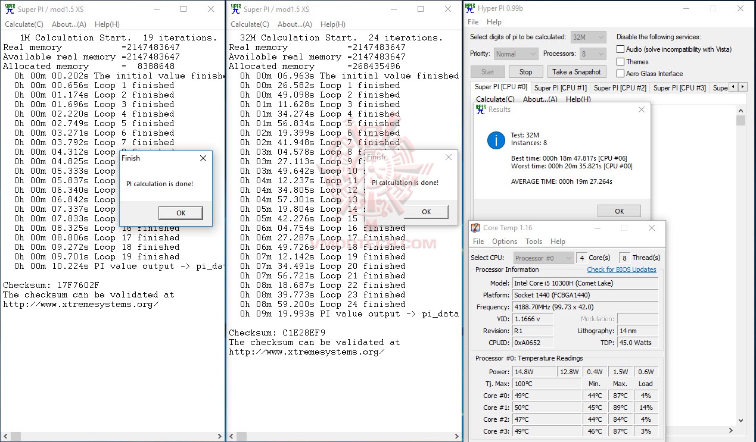Switch to Super PI [CPU #2] tab
The width and height of the screenshot is (756, 442).
coord(620,88)
